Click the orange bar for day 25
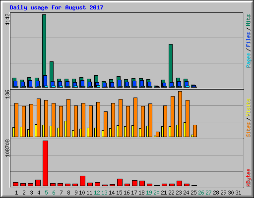This screenshot has width=254, height=198. tap(195, 131)
